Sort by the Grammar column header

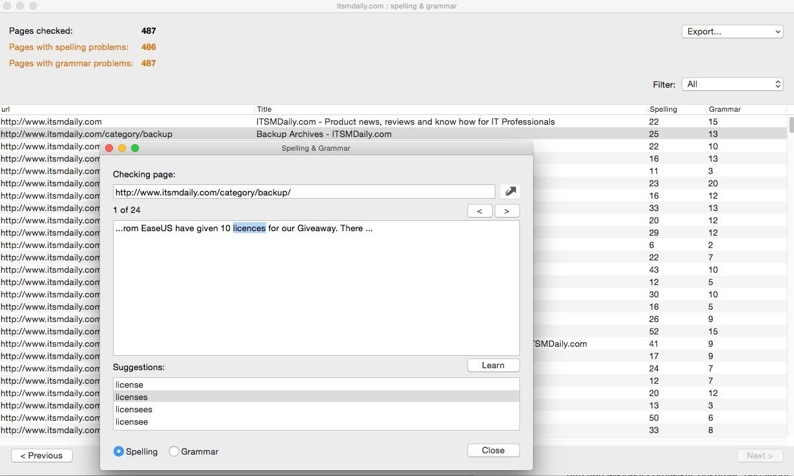pos(745,109)
